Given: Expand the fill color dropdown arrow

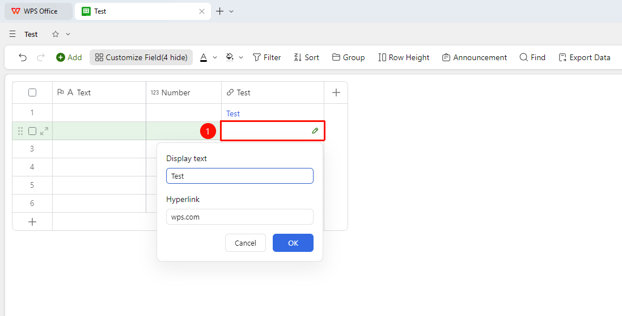Looking at the screenshot, I should [x=241, y=57].
